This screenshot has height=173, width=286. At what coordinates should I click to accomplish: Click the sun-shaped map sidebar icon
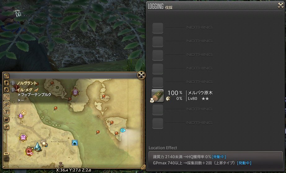(7, 97)
